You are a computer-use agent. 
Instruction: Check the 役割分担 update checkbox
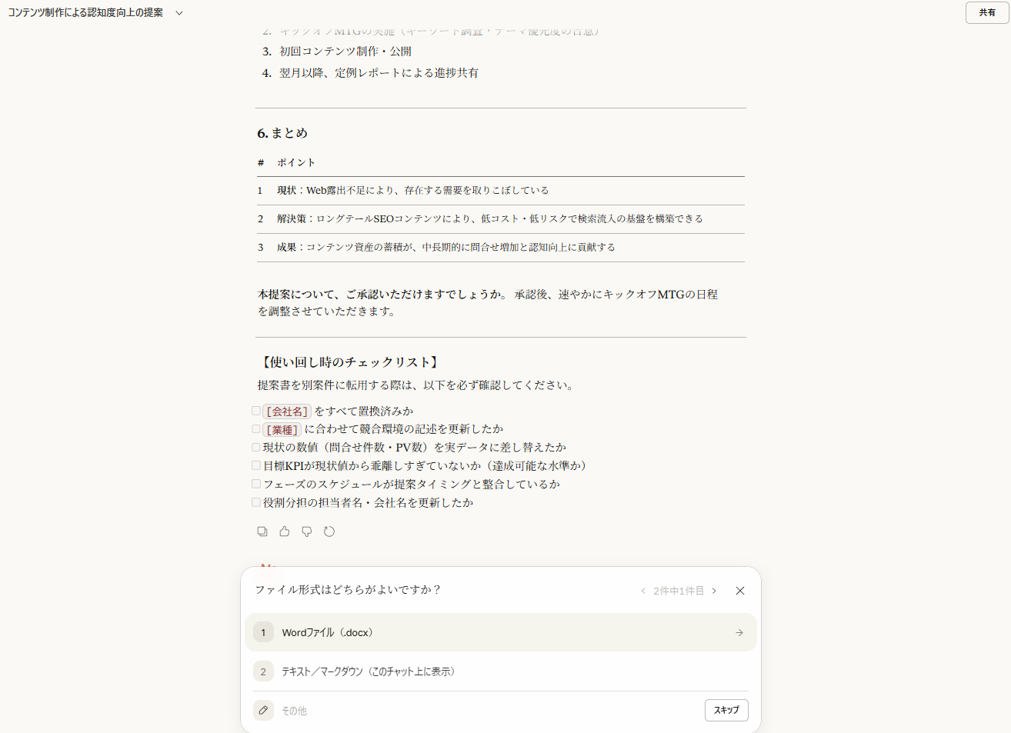point(255,501)
